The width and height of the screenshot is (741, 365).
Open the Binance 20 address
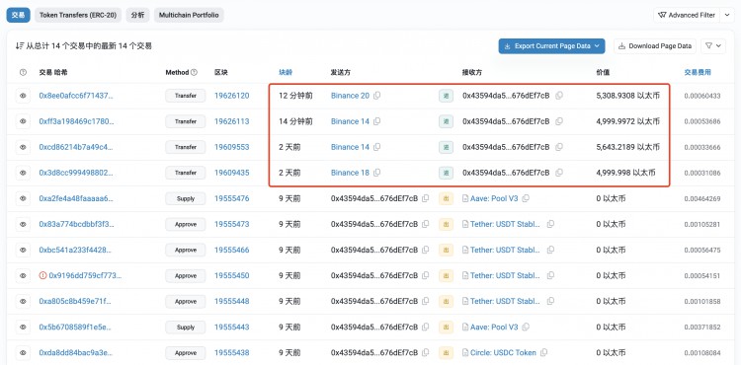coord(350,96)
